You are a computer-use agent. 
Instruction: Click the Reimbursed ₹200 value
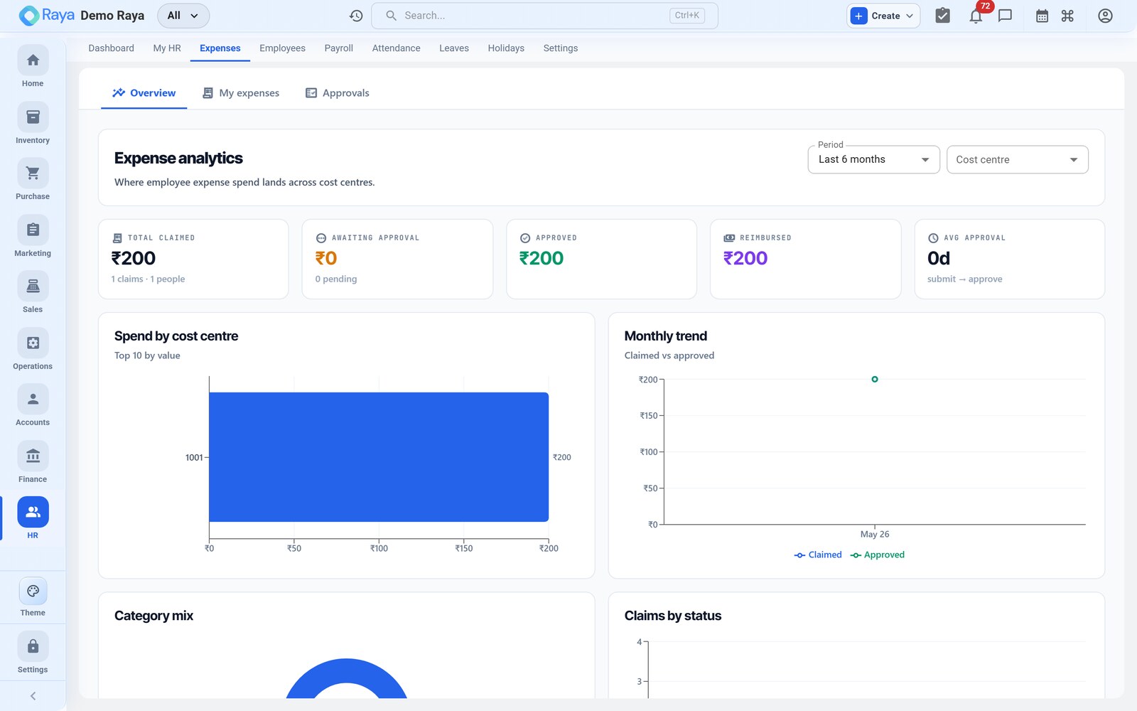[745, 258]
